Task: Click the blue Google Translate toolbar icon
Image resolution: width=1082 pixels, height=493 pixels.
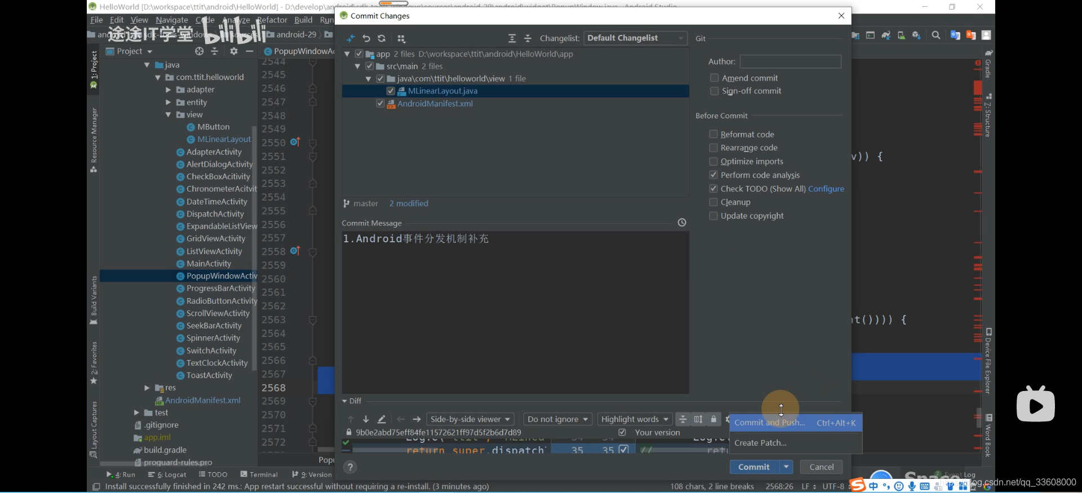Action: (x=955, y=35)
